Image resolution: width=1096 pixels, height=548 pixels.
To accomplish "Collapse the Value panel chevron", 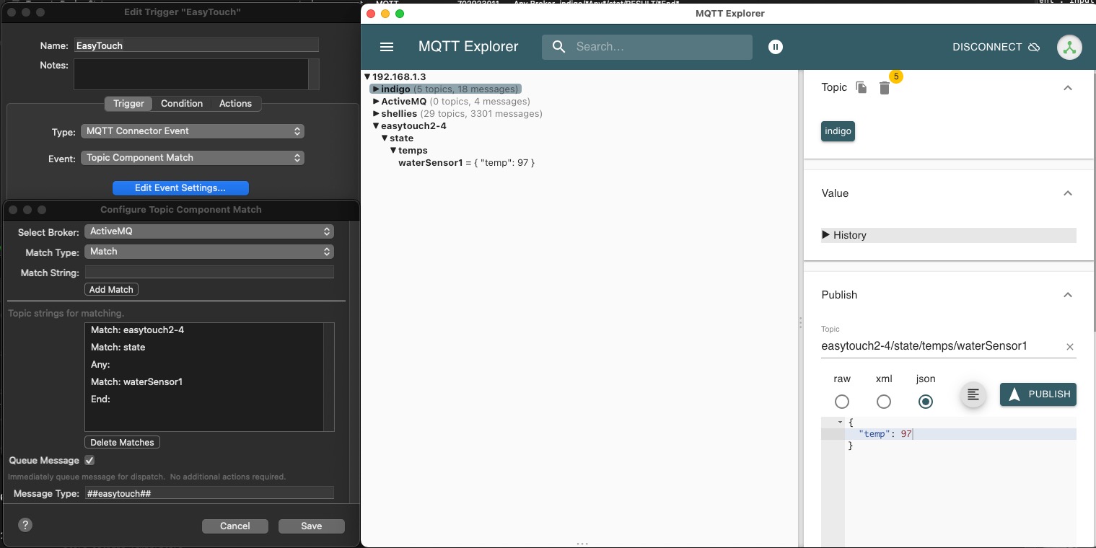I will [1068, 193].
